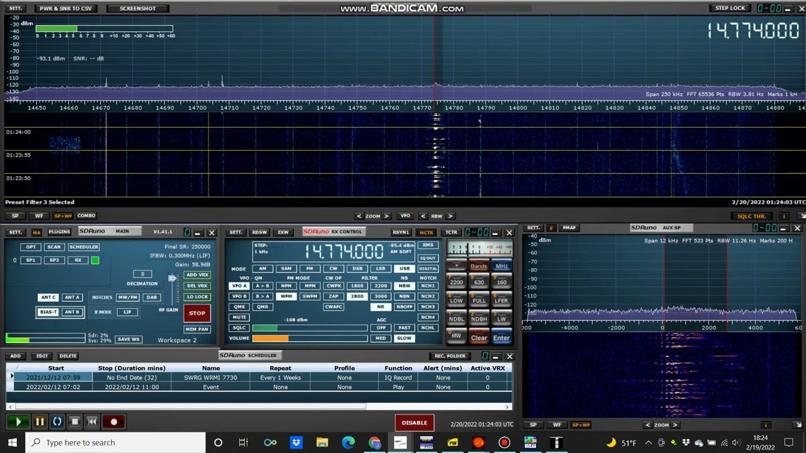
Task: Open File Explorer from the taskbar
Action: (322, 443)
